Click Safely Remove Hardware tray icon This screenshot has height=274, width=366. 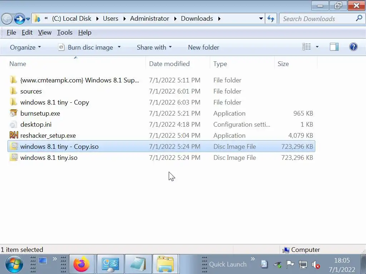coord(277,264)
